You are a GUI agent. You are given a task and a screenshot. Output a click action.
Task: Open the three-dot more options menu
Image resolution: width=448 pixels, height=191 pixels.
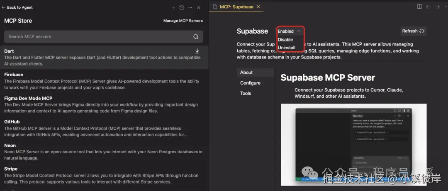(190, 8)
